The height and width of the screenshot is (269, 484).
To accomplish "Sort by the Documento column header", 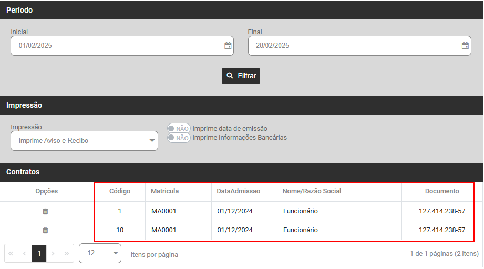I will coord(442,191).
